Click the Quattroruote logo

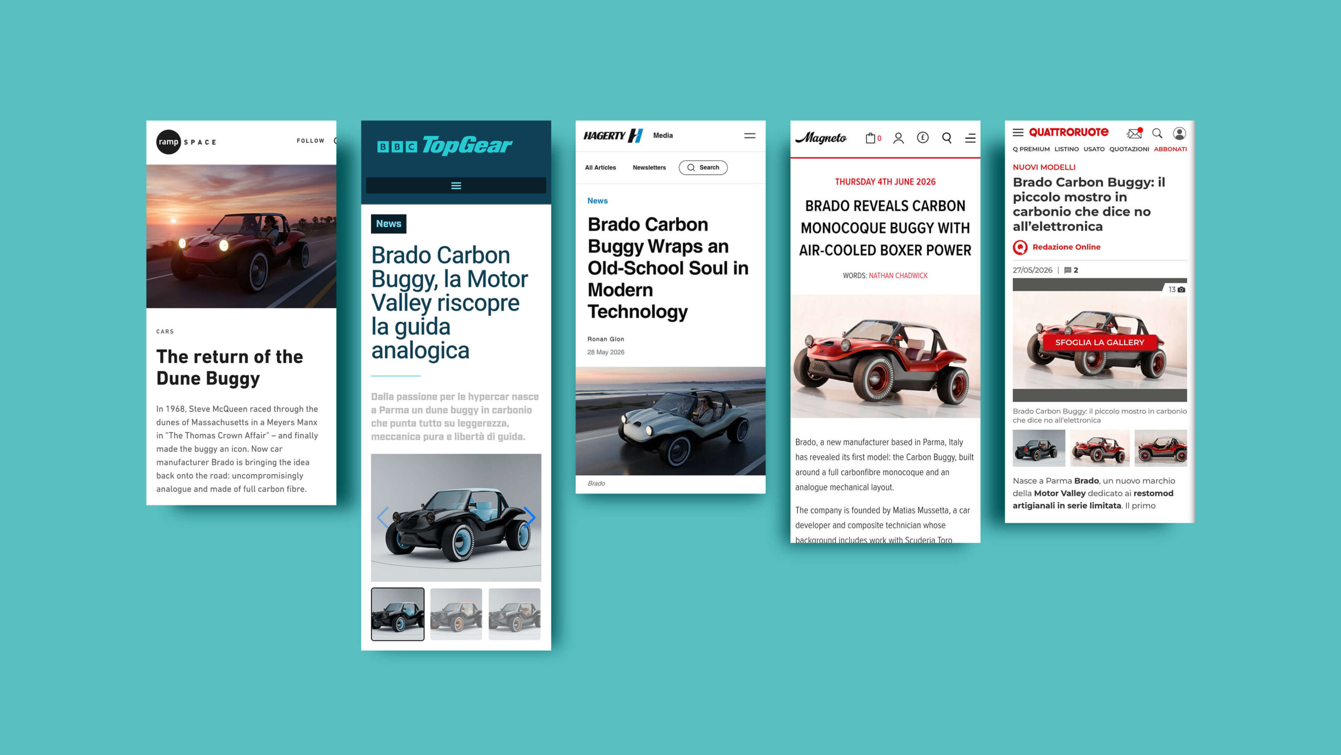[x=1069, y=133]
